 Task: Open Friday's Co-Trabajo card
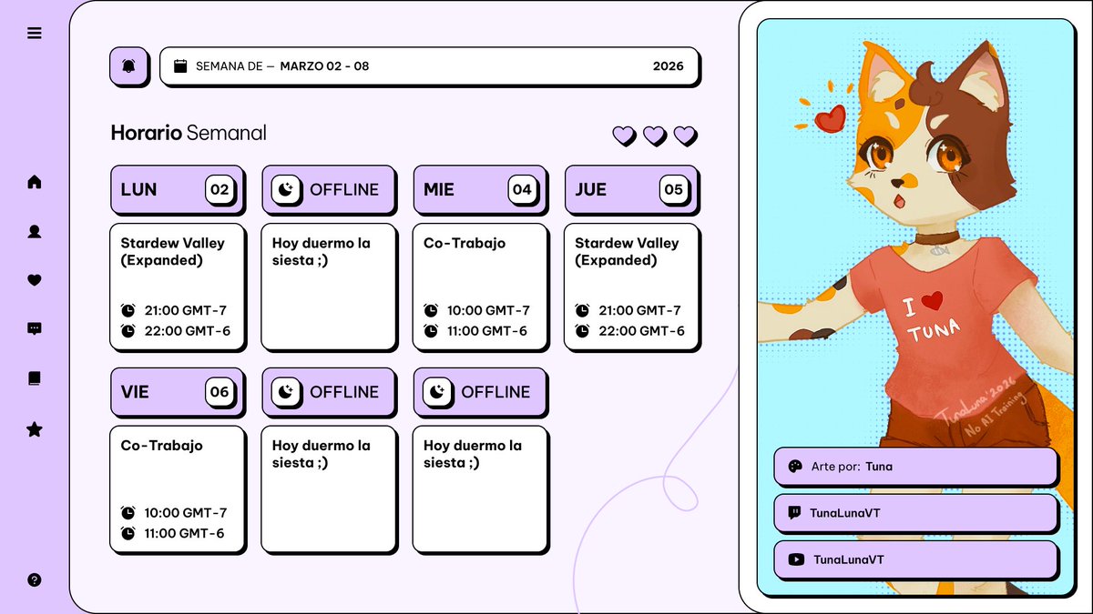[x=177, y=488]
